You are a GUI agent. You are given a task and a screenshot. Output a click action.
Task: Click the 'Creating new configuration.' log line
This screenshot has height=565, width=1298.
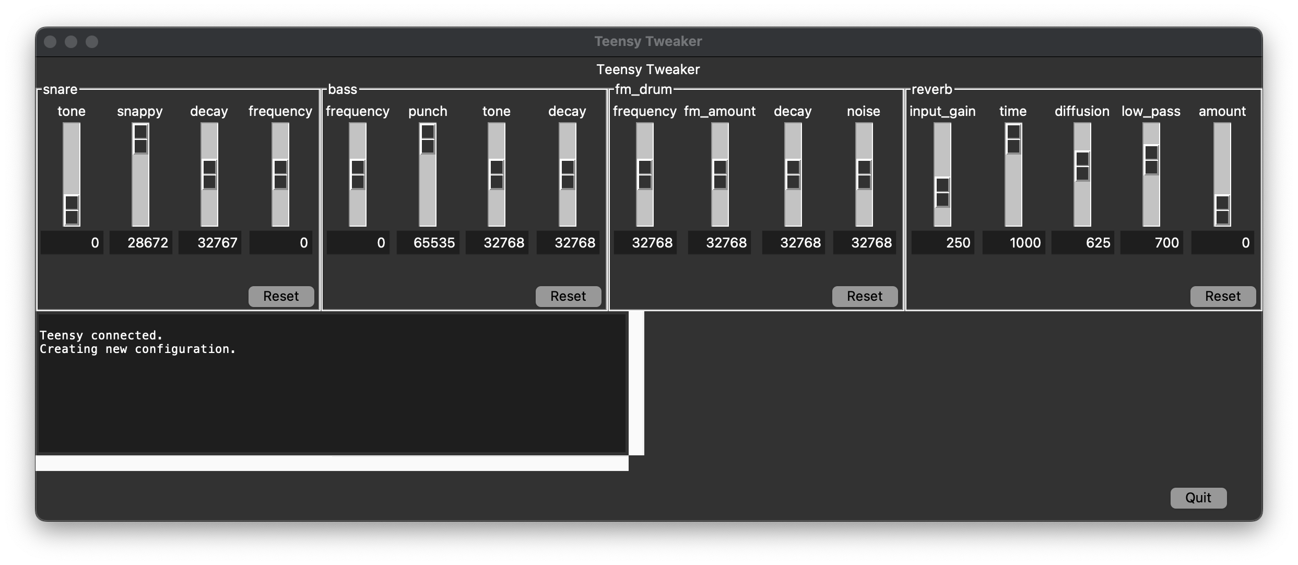(137, 349)
